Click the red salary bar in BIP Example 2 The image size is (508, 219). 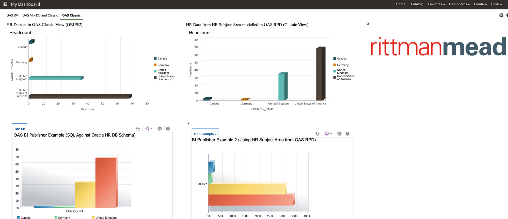[251, 200]
